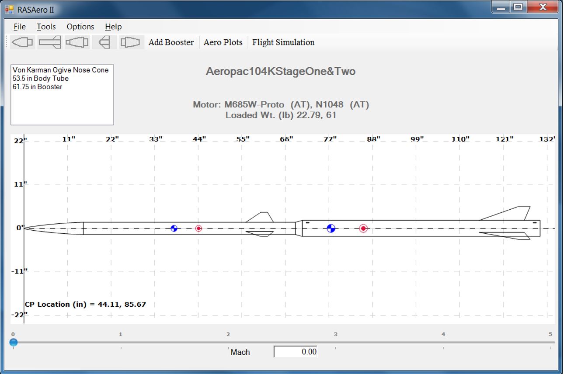Screen dimensions: 564x374
Task: Click the Add Booster button
Action: [x=171, y=42]
